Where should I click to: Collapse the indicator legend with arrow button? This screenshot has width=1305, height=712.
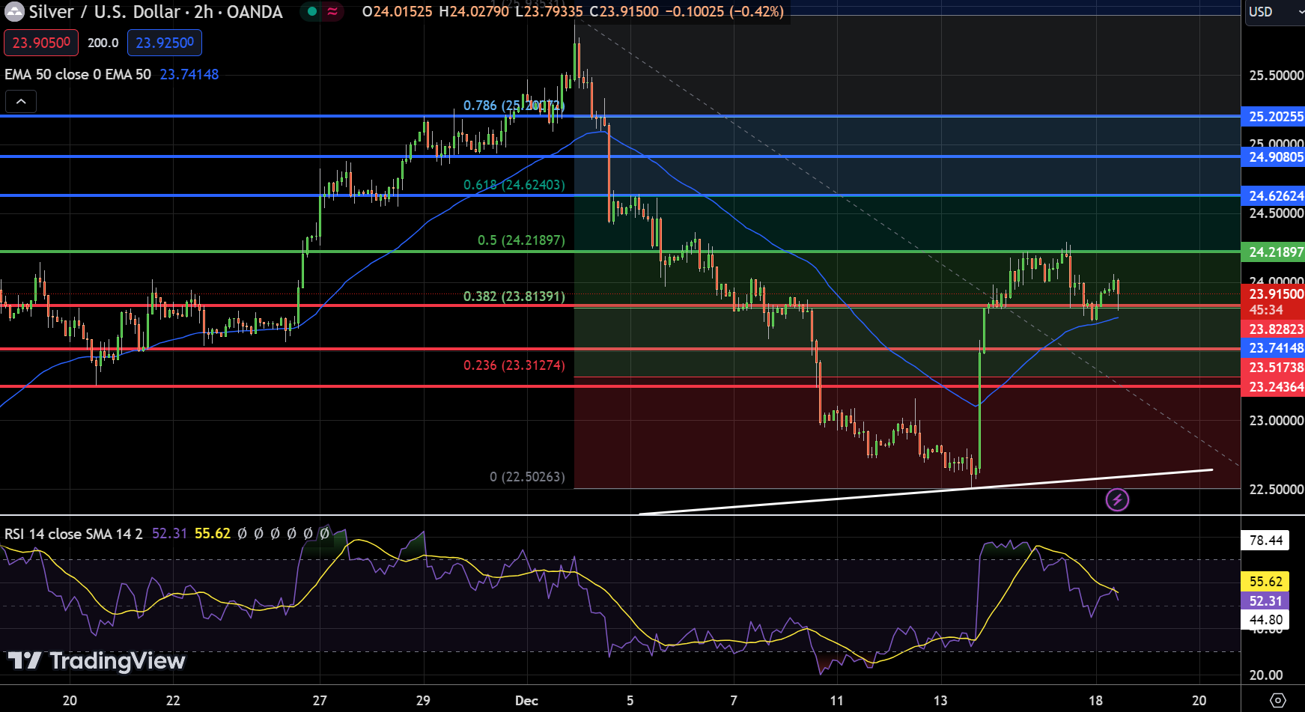point(21,101)
